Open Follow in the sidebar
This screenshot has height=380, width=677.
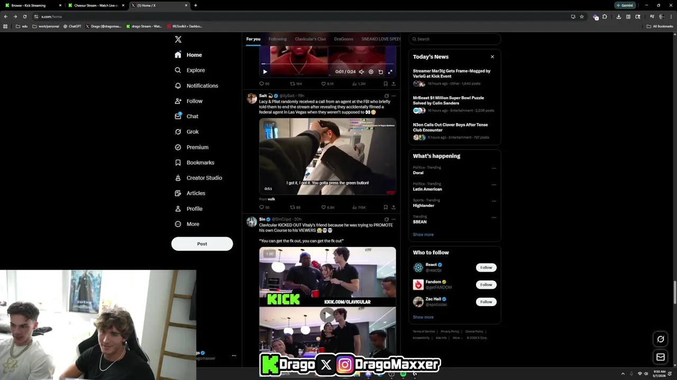[188, 101]
